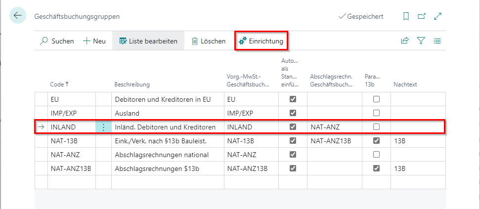Click the bookmark icon in header
Viewport: 480px width, 209px height.
click(x=406, y=16)
